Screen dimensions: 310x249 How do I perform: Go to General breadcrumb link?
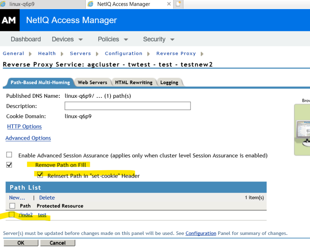click(x=13, y=53)
